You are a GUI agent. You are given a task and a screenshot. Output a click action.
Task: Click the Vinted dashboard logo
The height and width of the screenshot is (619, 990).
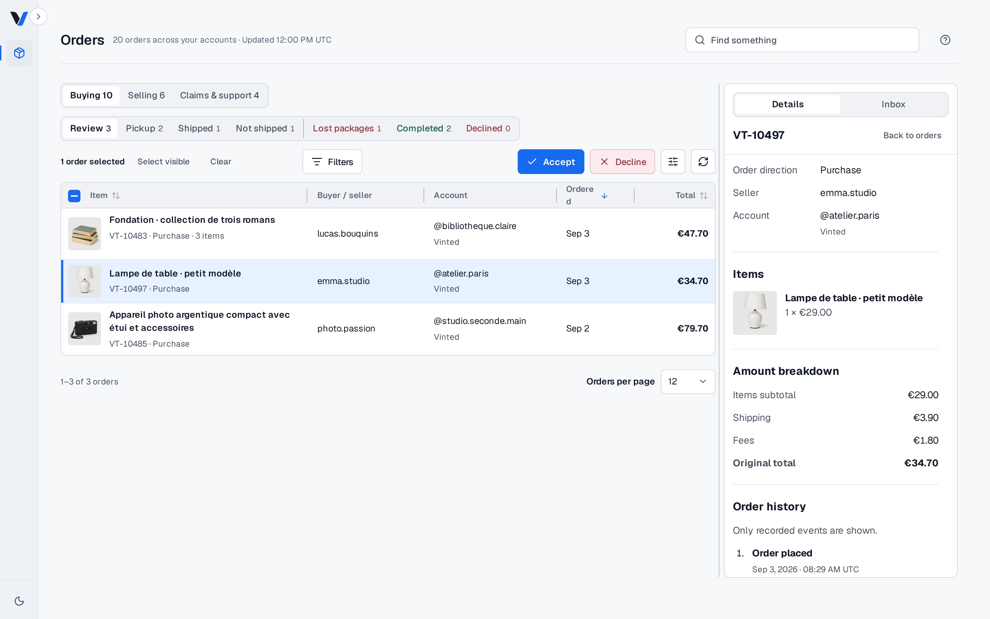point(19,18)
